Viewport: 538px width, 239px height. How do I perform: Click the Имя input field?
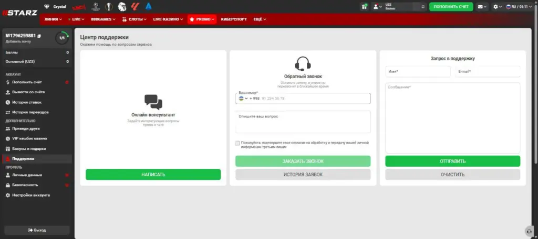[x=418, y=72]
